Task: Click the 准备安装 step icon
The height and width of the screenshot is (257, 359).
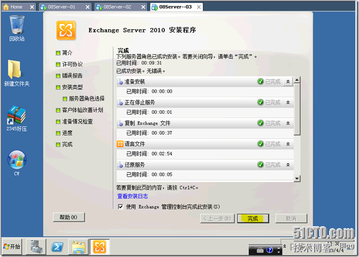Action: click(x=120, y=82)
